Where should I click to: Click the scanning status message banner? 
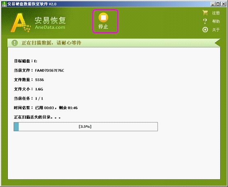tap(114, 43)
